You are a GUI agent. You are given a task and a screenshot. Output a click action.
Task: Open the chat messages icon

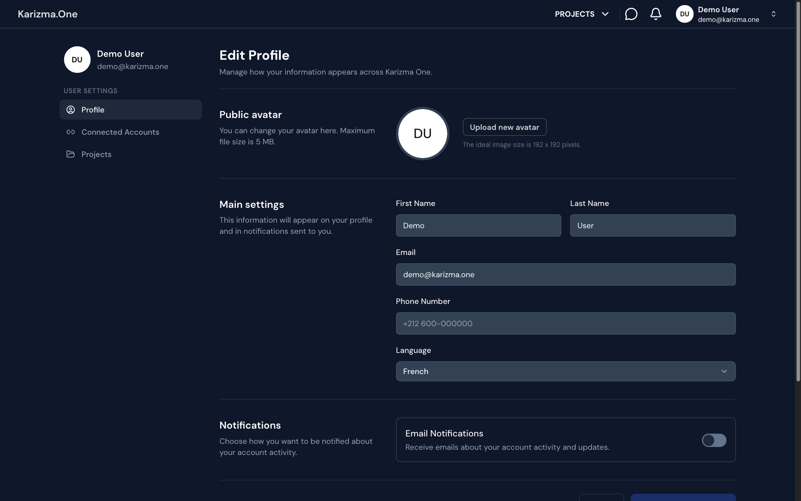tap(631, 14)
